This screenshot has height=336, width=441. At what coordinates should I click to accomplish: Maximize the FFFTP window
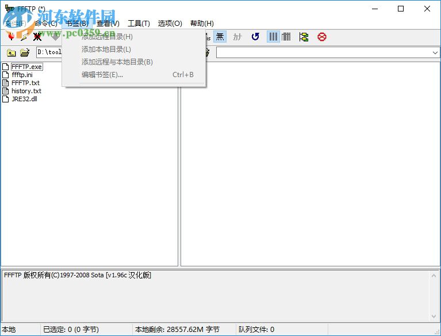point(401,9)
